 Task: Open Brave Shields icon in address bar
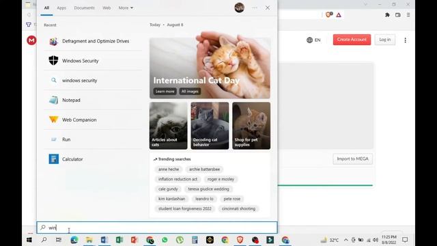coord(329,15)
